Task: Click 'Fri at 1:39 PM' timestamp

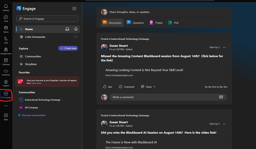Action: [x=117, y=49]
